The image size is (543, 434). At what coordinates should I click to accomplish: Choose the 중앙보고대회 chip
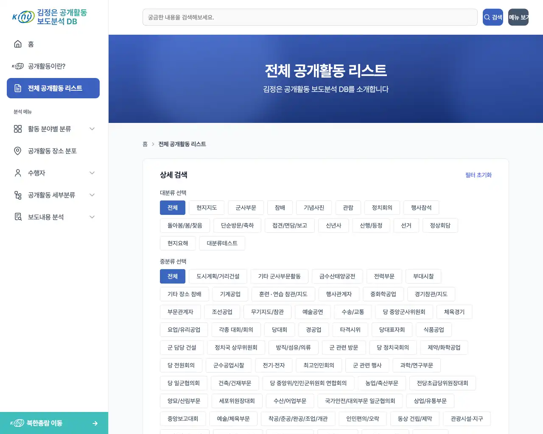pos(183,419)
